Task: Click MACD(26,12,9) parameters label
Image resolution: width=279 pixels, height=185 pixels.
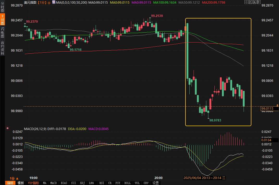Action: pyautogui.click(x=35, y=129)
